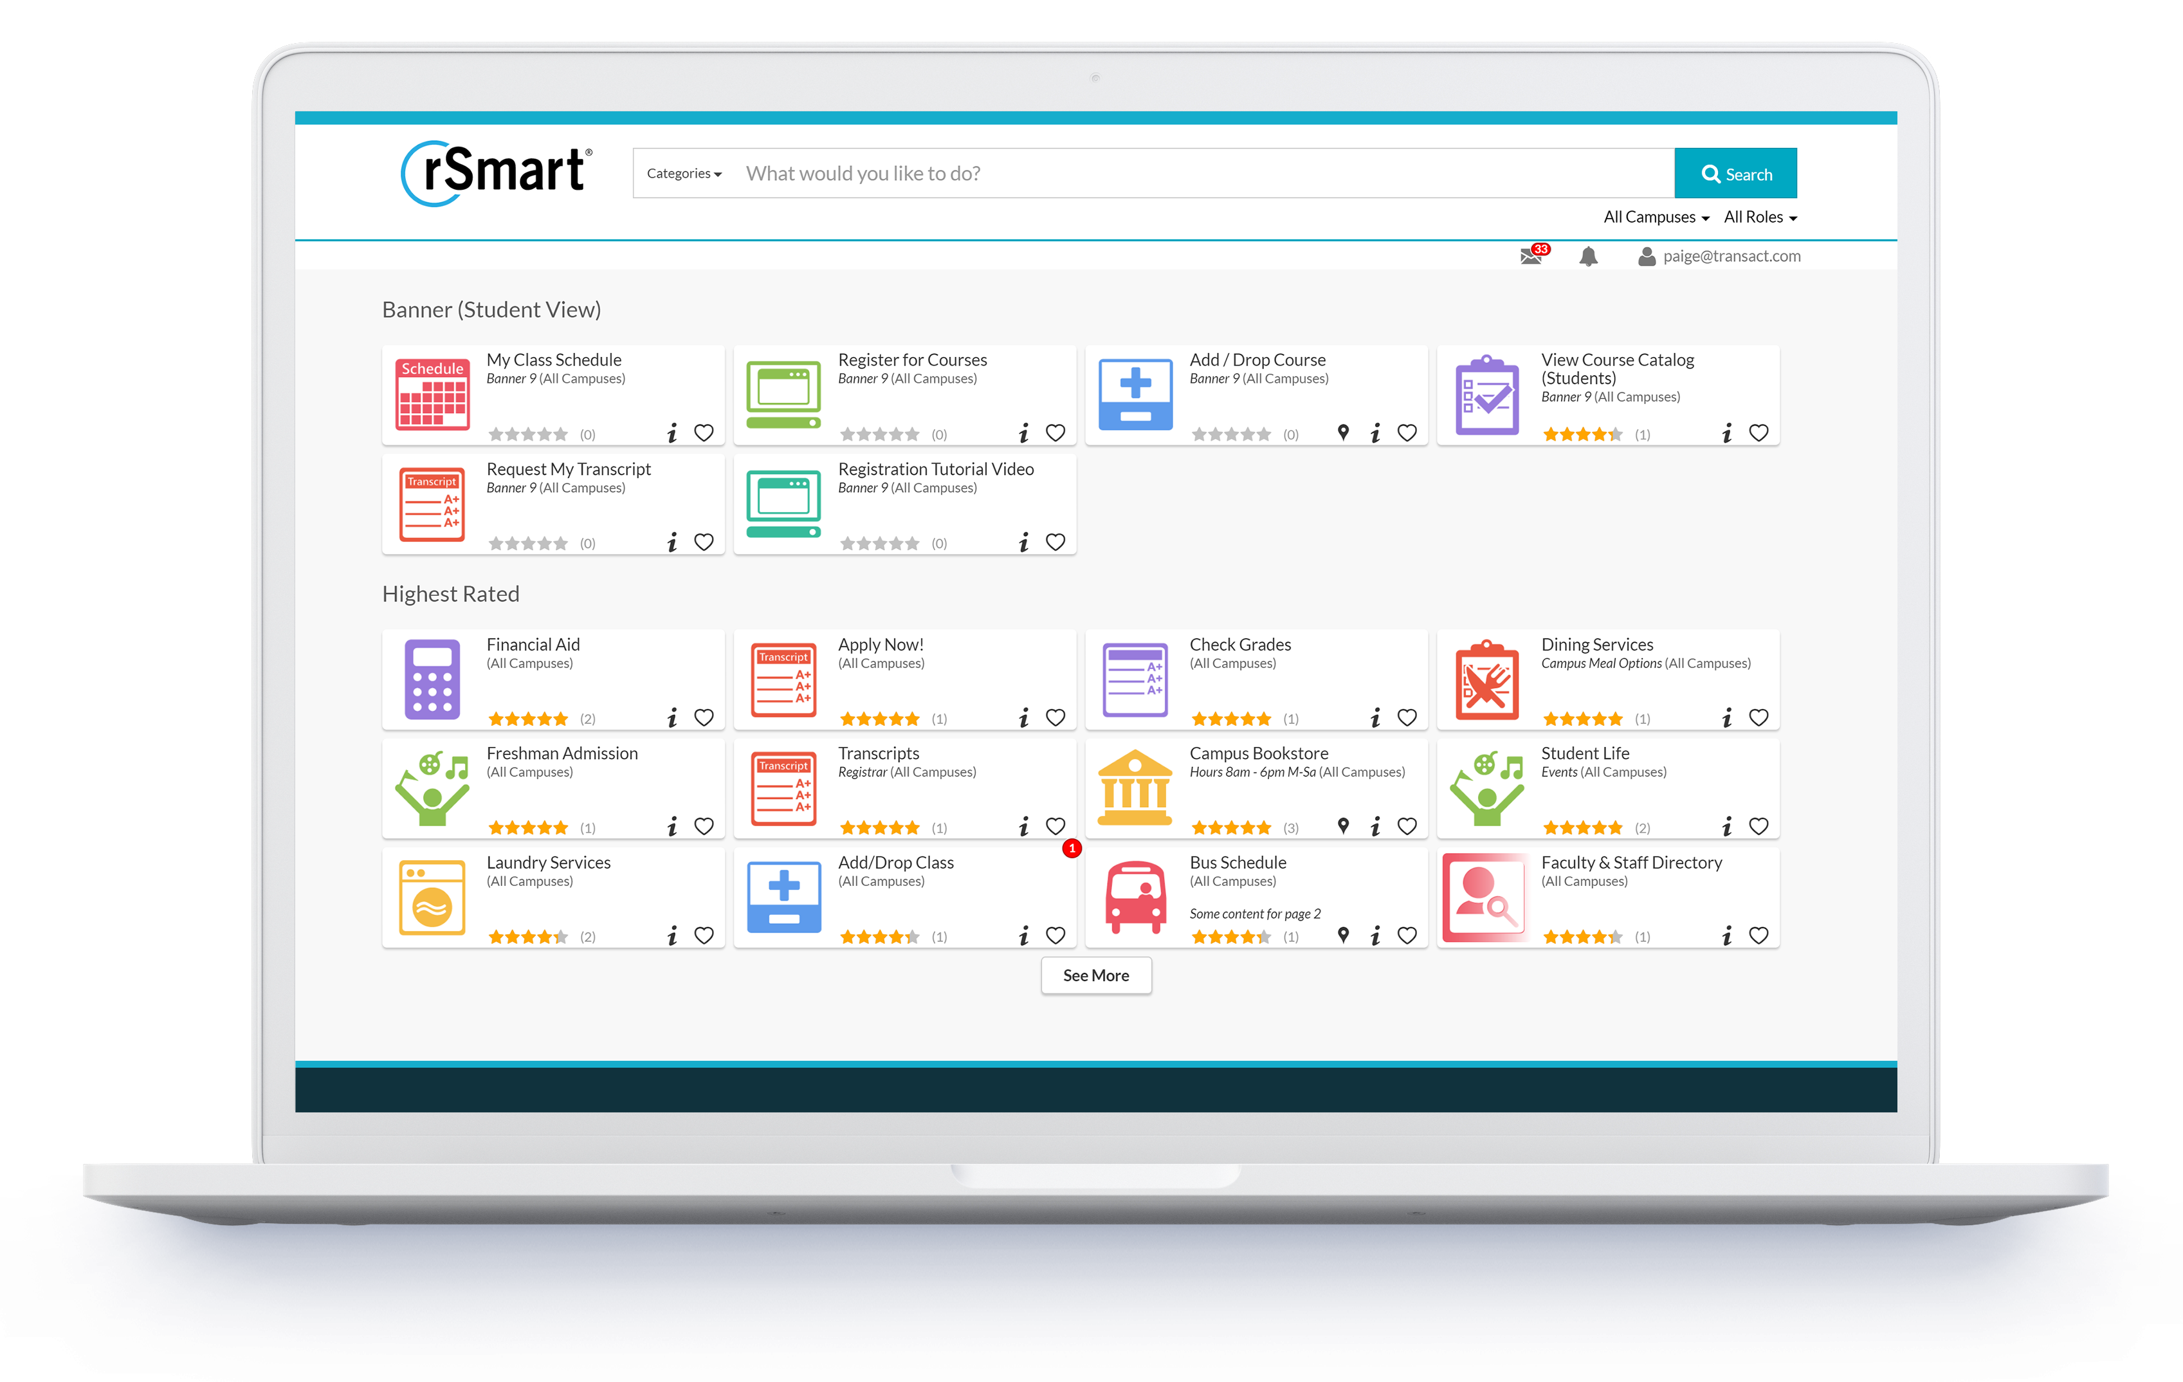The height and width of the screenshot is (1382, 2183).
Task: Click the notifications bell icon
Action: (1588, 257)
